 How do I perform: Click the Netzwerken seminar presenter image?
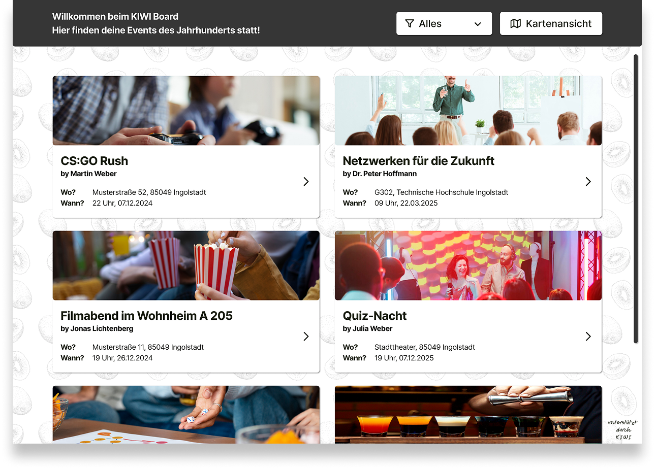pyautogui.click(x=468, y=111)
